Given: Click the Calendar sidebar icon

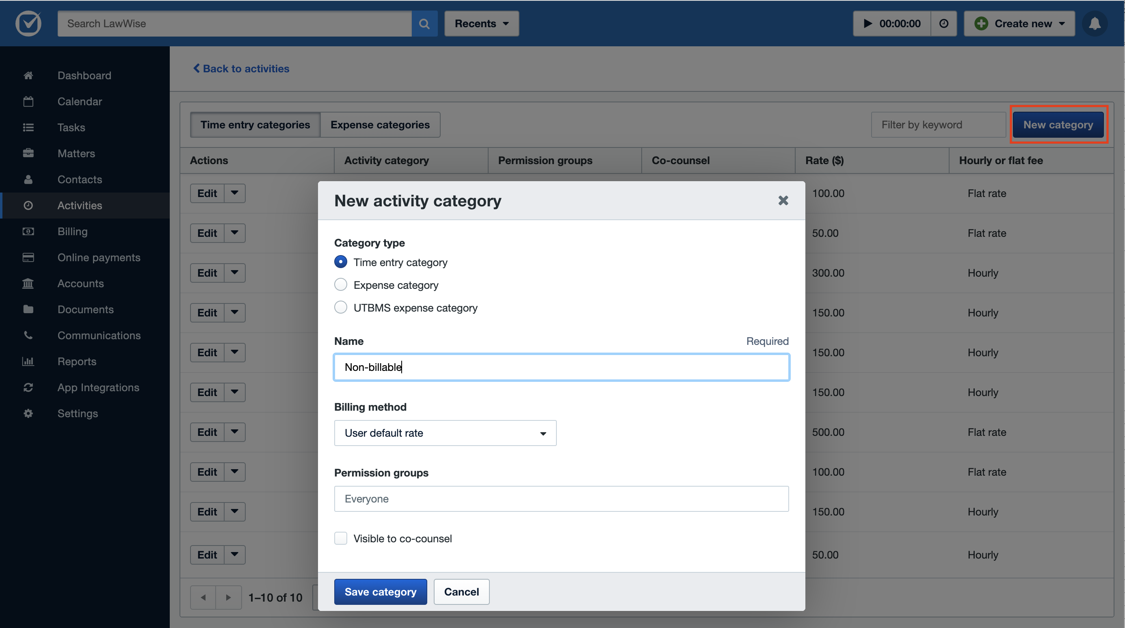Looking at the screenshot, I should pyautogui.click(x=28, y=101).
